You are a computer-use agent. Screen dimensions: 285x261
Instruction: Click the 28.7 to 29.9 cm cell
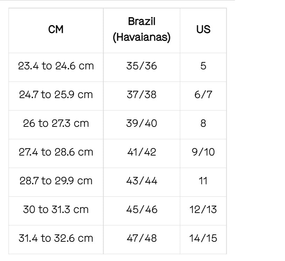pos(56,181)
